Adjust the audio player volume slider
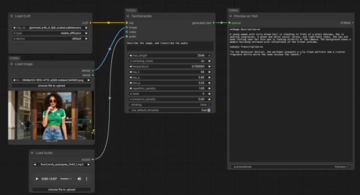 (x=66, y=179)
